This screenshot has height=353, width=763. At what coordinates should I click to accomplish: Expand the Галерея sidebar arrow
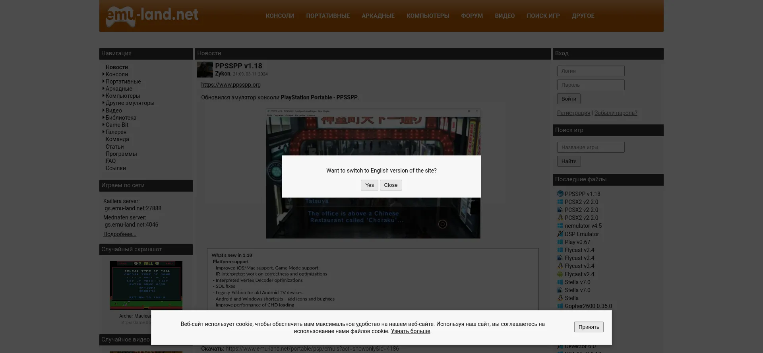pos(103,132)
